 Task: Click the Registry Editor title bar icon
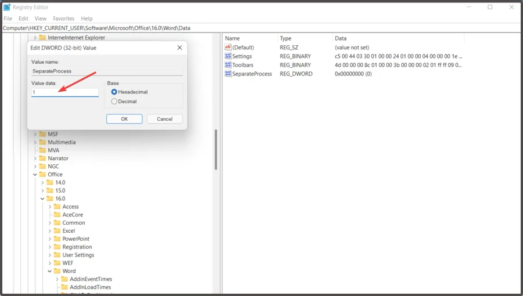pyautogui.click(x=6, y=7)
